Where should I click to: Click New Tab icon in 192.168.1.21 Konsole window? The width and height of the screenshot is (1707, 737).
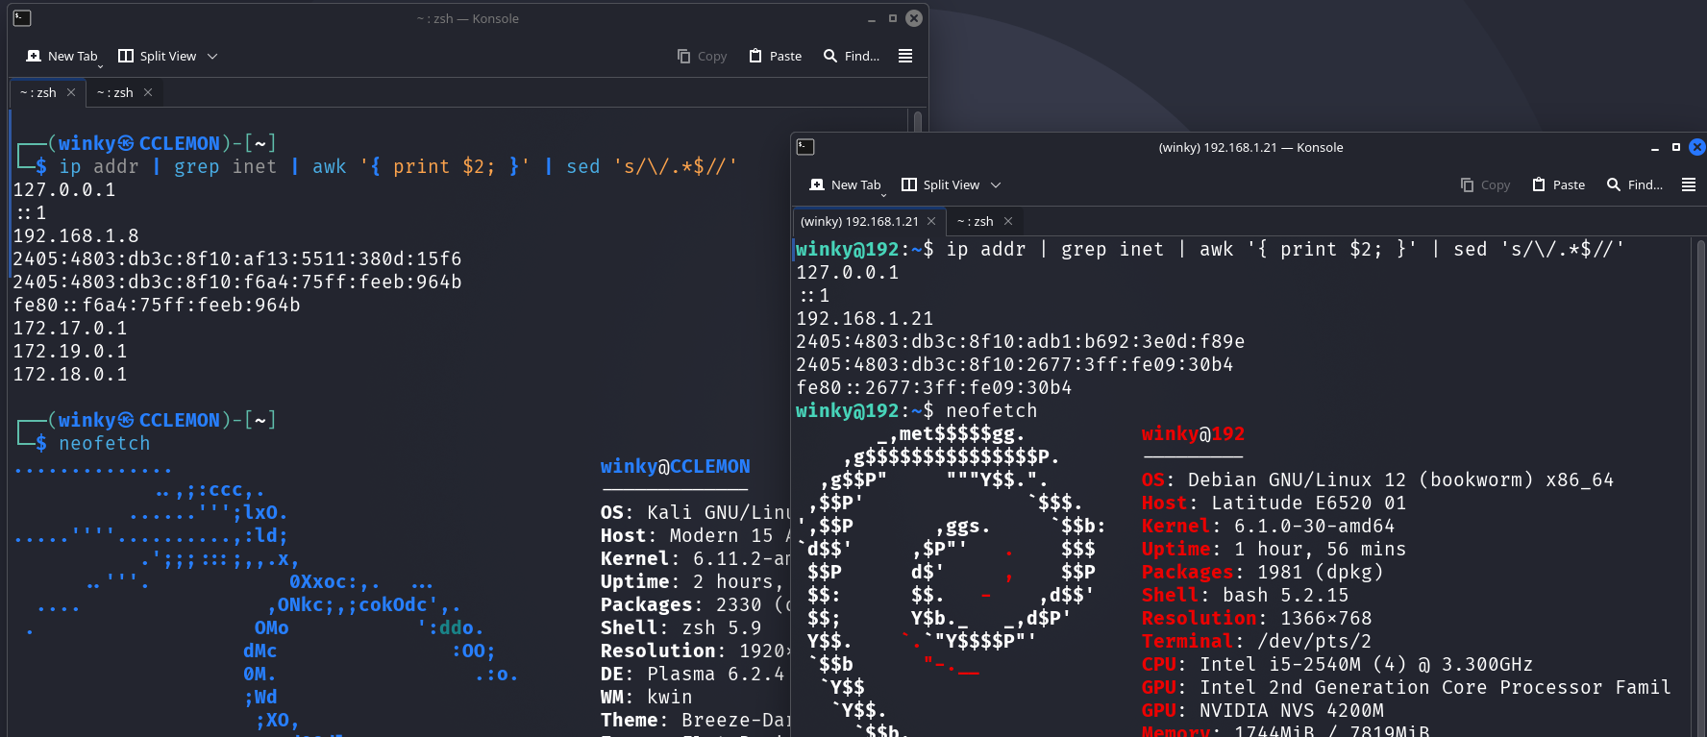[x=817, y=185]
